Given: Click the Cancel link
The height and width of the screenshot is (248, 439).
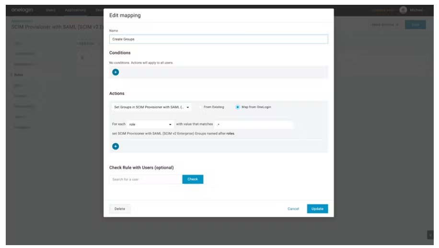Looking at the screenshot, I should click(x=293, y=209).
